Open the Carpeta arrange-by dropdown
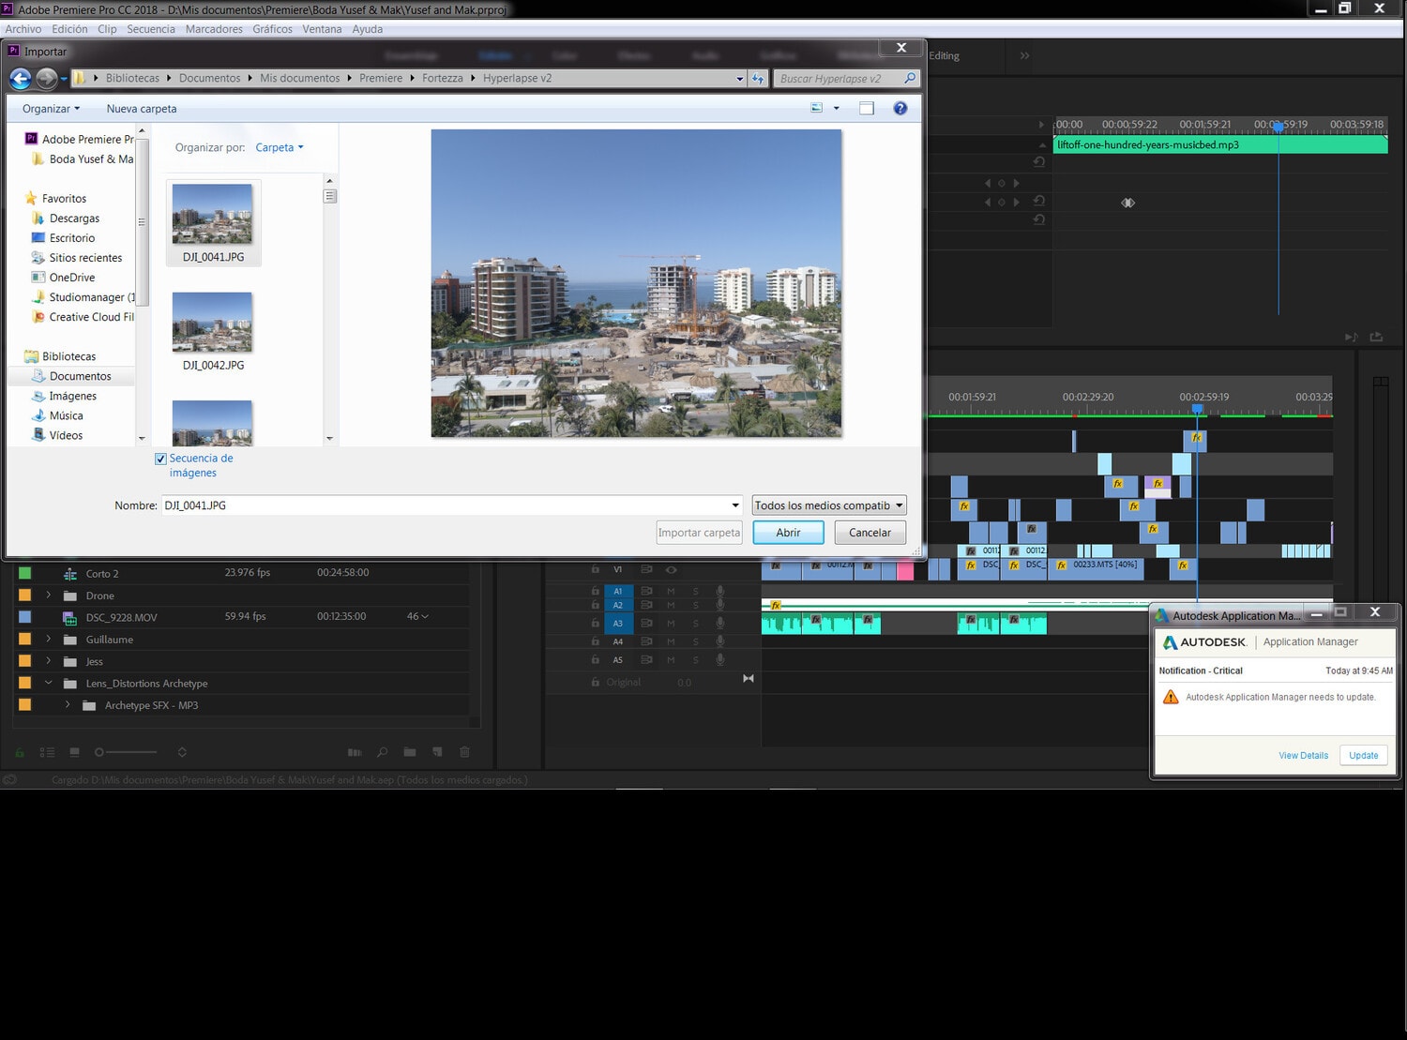 [x=279, y=147]
